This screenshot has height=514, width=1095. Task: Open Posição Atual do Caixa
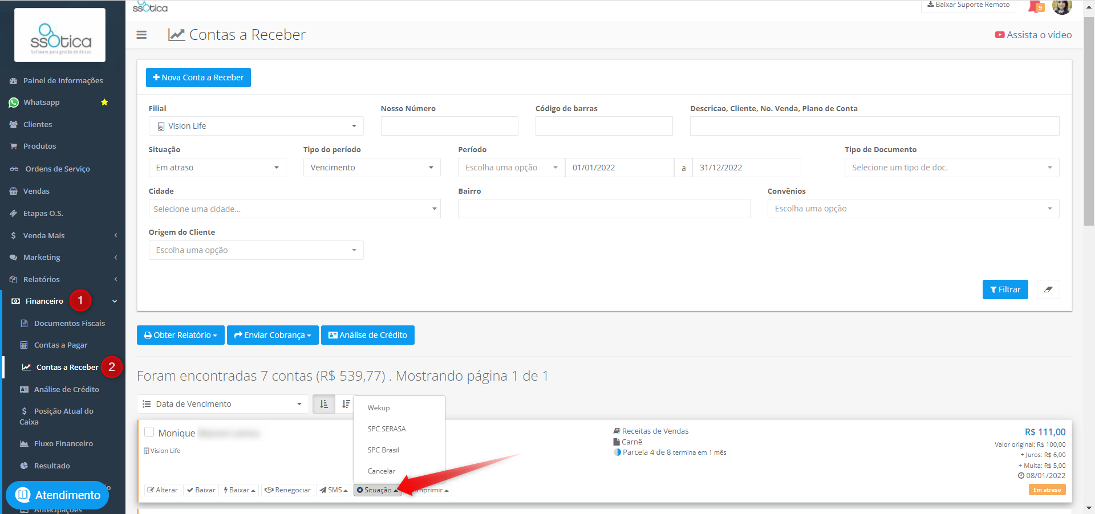coord(56,416)
